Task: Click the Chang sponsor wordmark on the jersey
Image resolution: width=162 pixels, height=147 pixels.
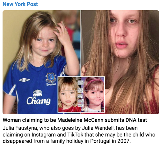Action: tap(39, 101)
